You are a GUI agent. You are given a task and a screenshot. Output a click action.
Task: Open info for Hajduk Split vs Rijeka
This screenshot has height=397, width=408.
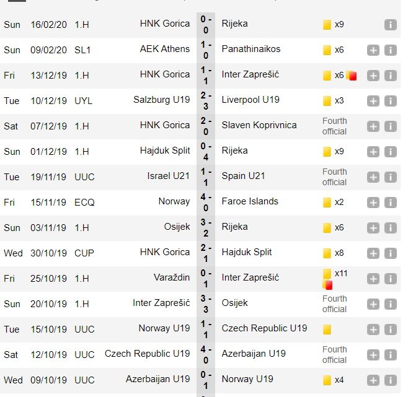pos(390,152)
